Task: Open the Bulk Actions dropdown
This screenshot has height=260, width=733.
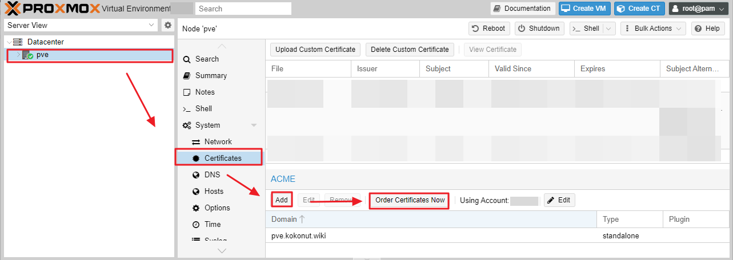Action: tap(654, 29)
